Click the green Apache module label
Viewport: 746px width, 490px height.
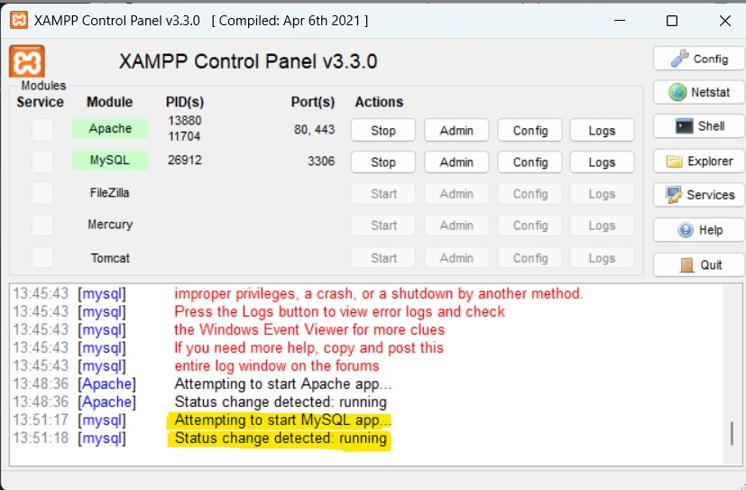coord(110,128)
